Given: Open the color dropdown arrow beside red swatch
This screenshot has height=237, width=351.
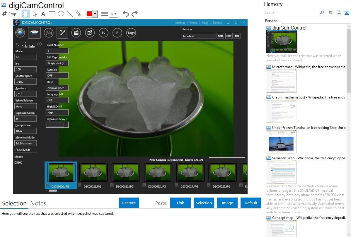Looking at the screenshot, I should tap(95, 14).
